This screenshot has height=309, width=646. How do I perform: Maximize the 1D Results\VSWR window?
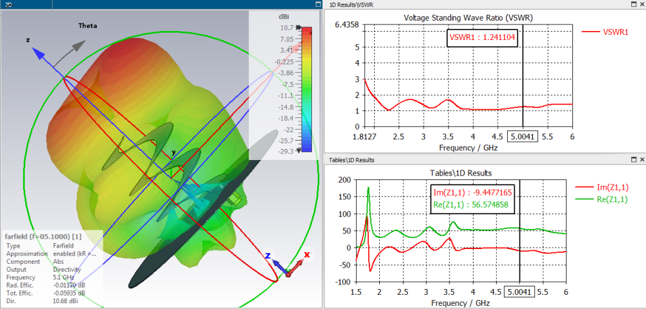click(634, 4)
